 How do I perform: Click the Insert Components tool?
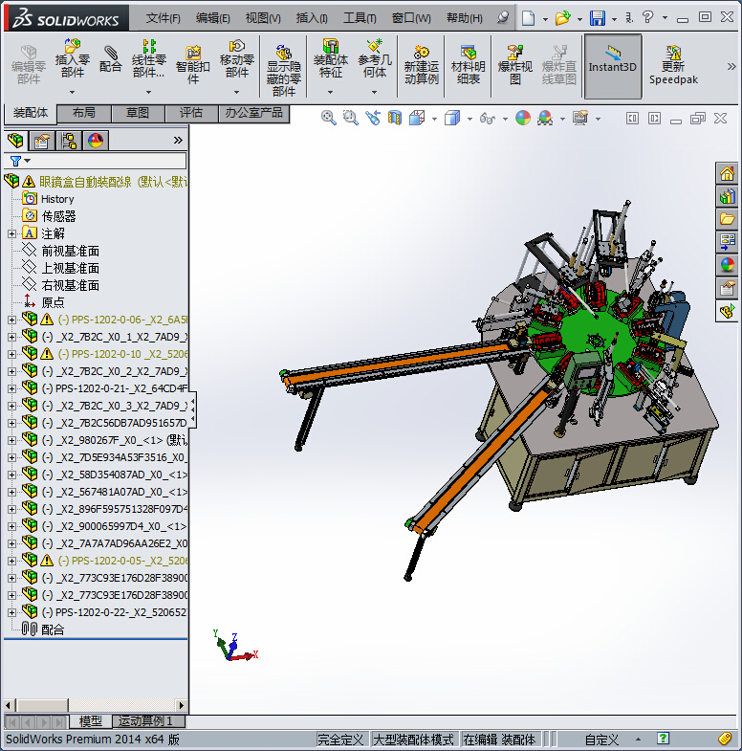(73, 59)
